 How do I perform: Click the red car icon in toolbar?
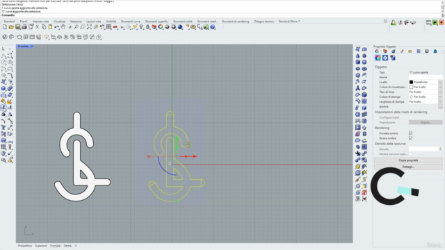coord(115,27)
